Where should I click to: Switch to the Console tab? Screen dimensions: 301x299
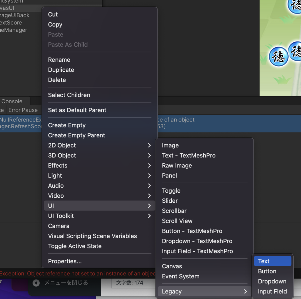tap(11, 101)
